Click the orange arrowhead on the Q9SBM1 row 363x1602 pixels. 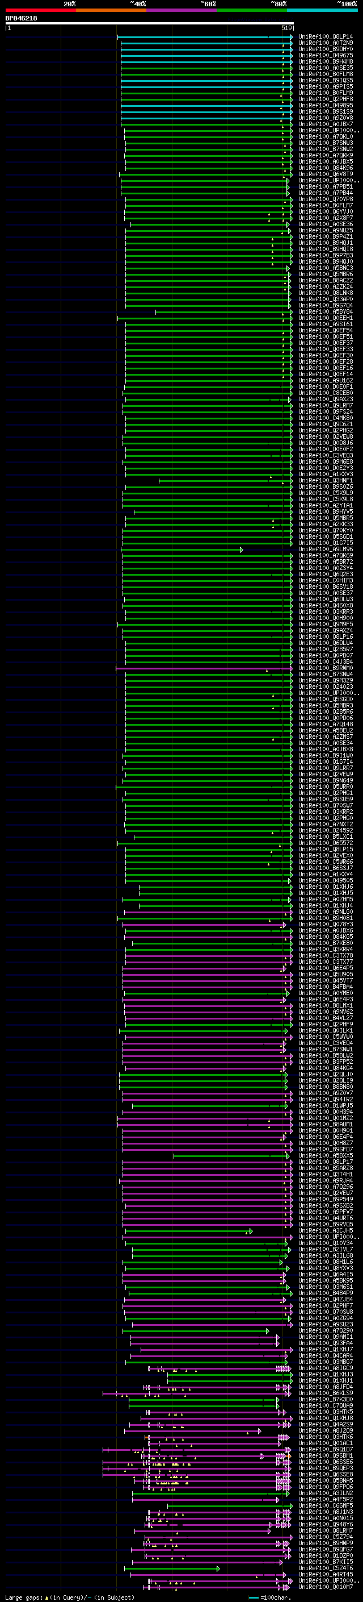click(x=289, y=1457)
